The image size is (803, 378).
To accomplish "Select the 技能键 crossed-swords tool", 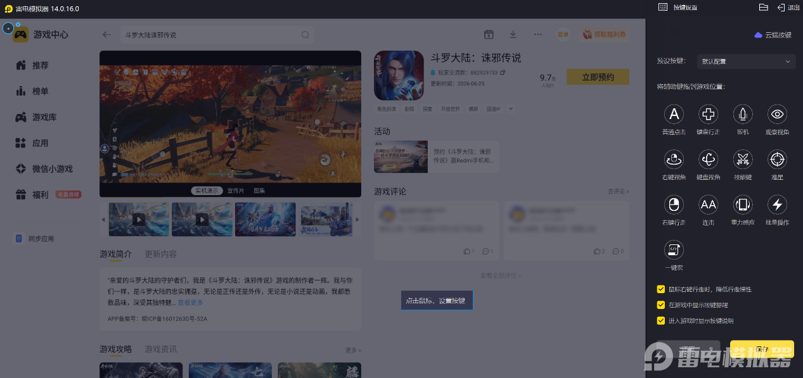I will point(743,159).
